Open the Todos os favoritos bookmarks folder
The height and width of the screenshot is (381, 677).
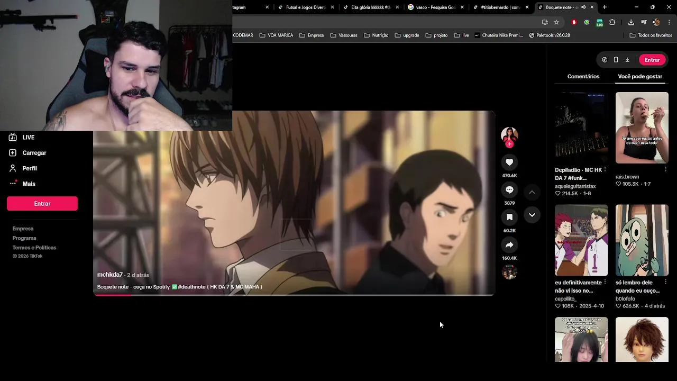[651, 35]
